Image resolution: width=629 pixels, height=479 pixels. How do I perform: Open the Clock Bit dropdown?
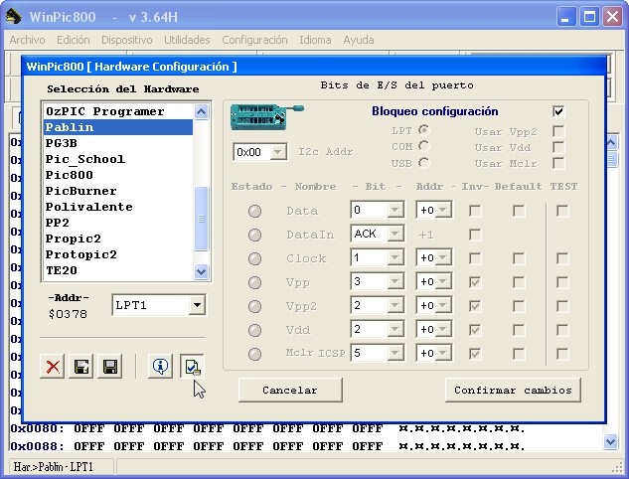point(395,258)
